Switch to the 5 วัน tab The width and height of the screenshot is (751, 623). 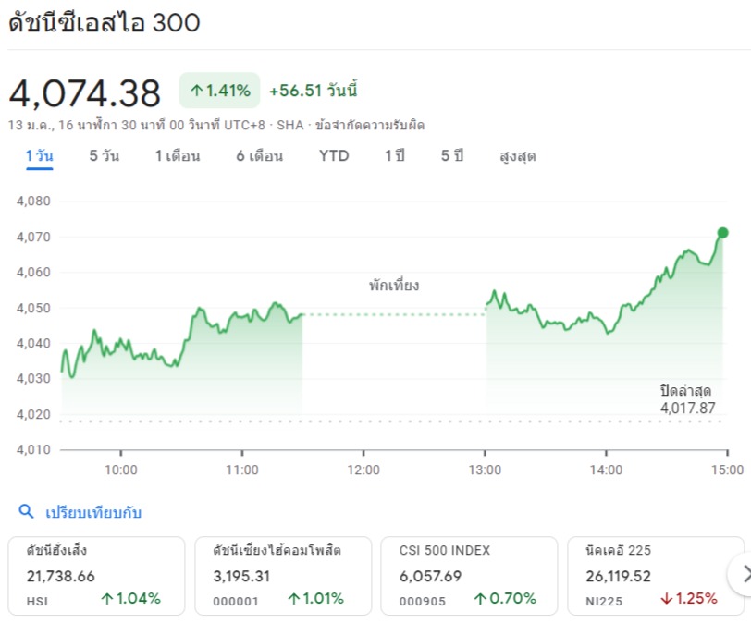[104, 156]
